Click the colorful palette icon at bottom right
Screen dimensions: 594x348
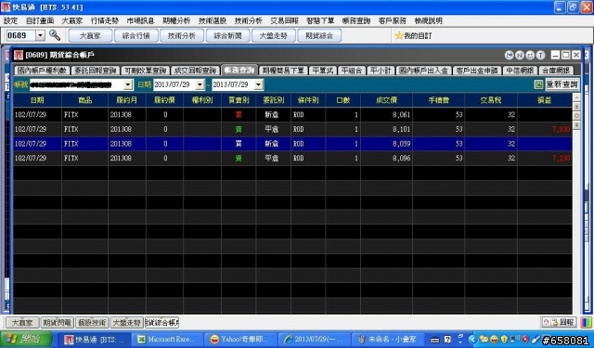point(586,323)
